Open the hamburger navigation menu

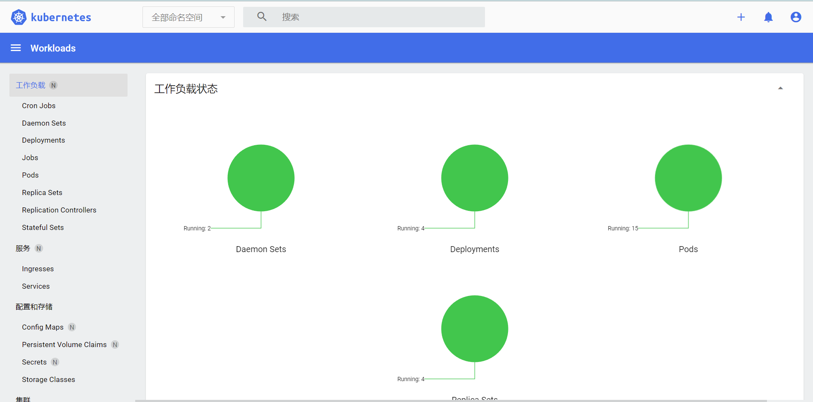pyautogui.click(x=15, y=48)
